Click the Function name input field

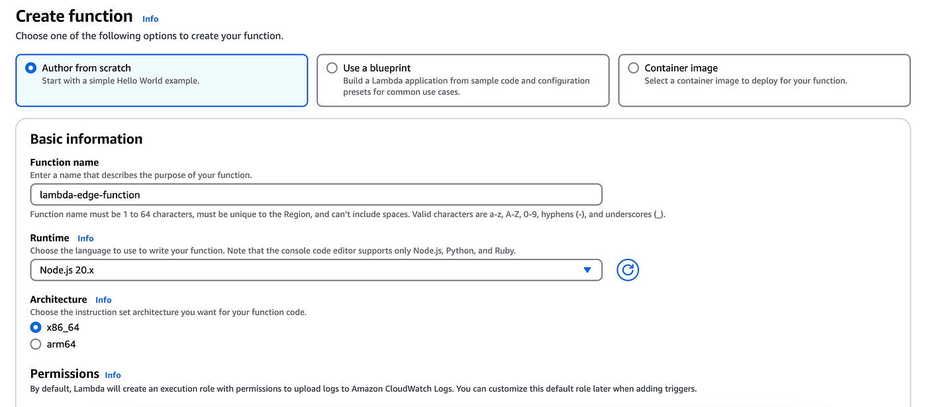pos(317,195)
